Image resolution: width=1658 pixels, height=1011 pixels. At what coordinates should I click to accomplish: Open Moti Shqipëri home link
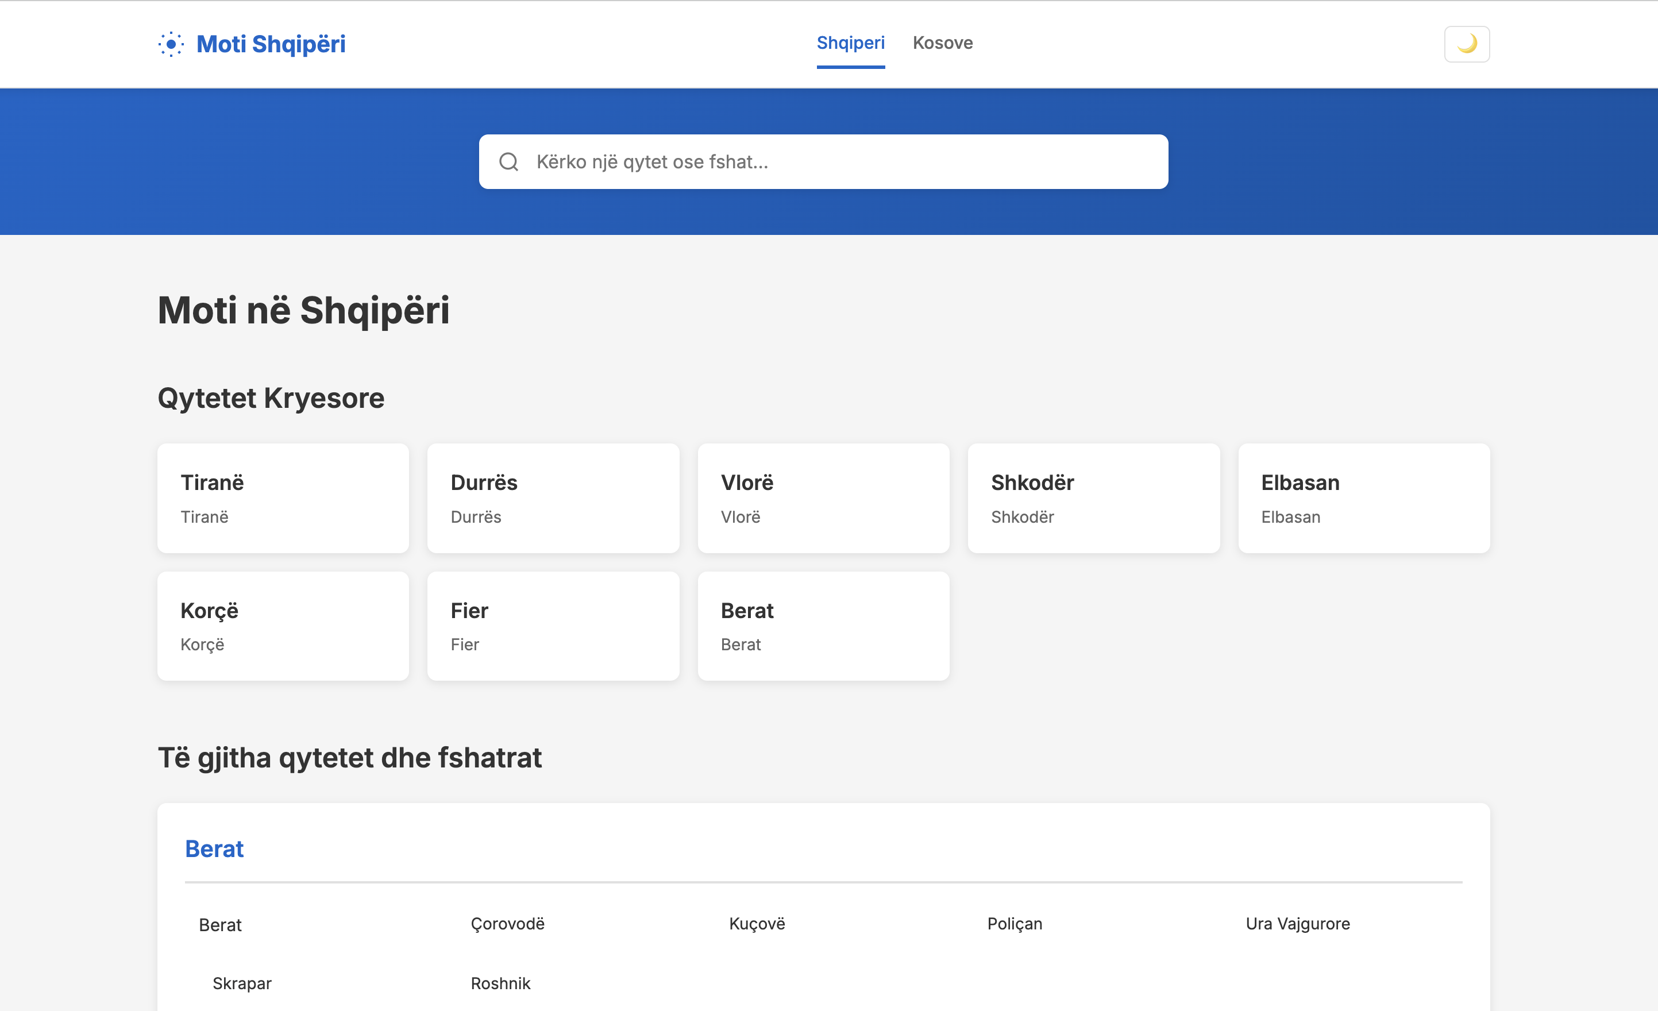tap(271, 44)
